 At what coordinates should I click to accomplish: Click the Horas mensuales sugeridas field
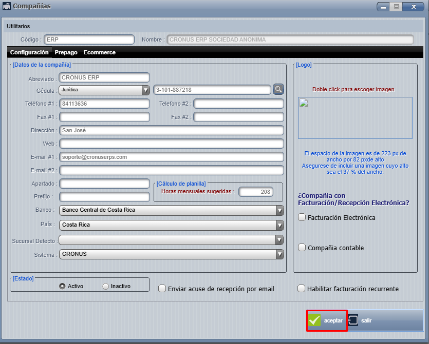(256, 192)
